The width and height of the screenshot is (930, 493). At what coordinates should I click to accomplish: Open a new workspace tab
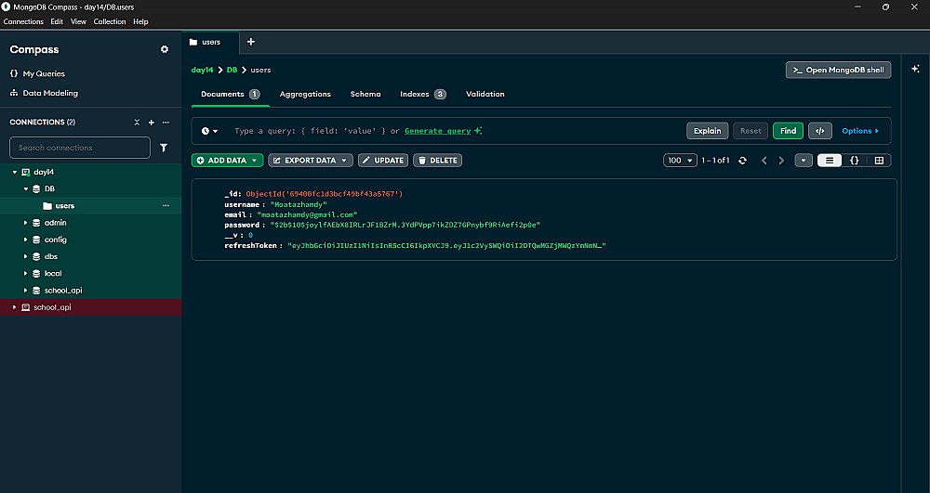[250, 42]
